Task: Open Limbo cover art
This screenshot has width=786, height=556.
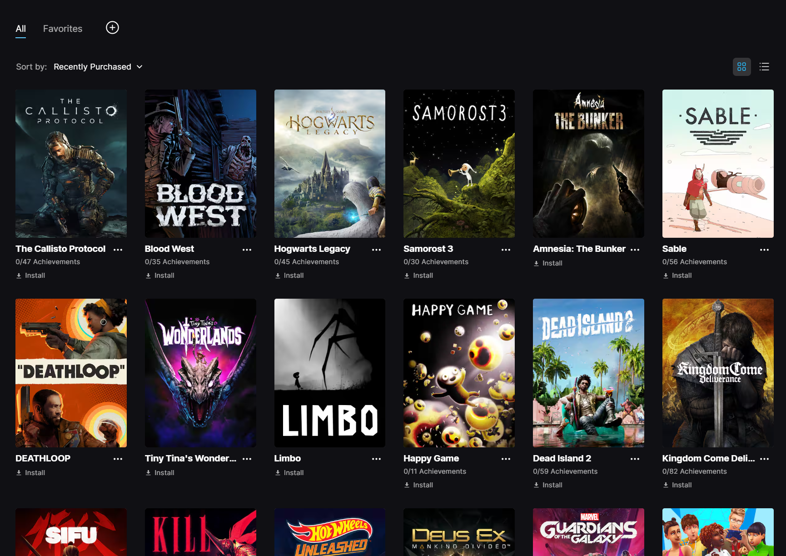Action: click(x=330, y=373)
